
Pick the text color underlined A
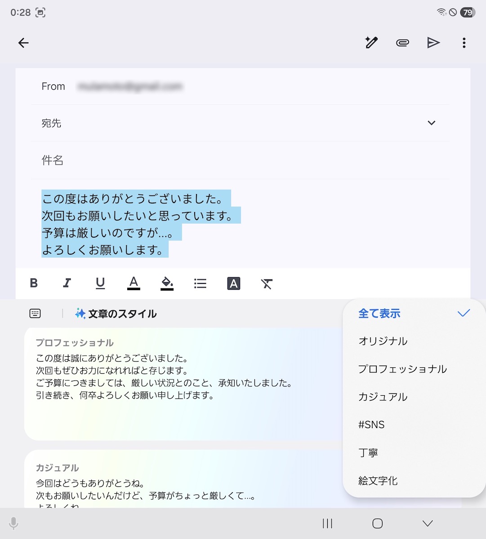point(134,283)
